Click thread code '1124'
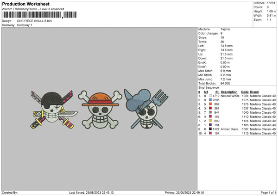This screenshot has width=278, height=196. [245, 121]
